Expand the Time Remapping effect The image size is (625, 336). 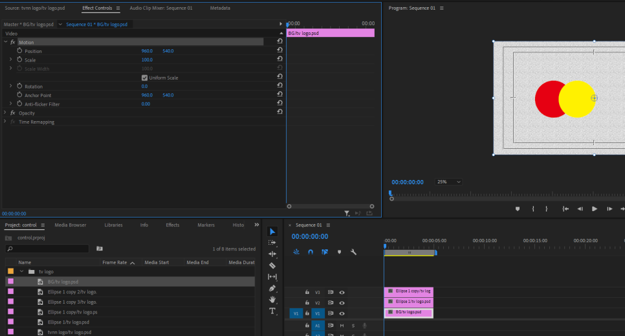pos(6,121)
